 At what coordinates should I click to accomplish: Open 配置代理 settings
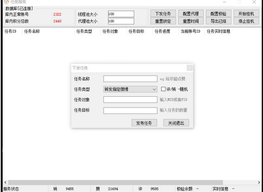click(x=191, y=13)
